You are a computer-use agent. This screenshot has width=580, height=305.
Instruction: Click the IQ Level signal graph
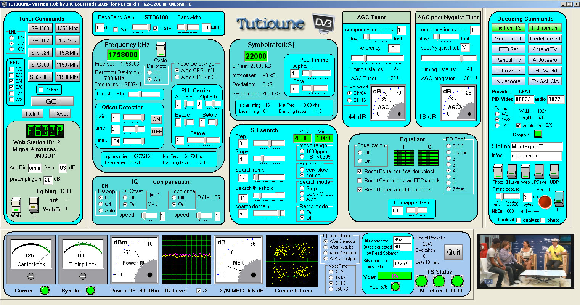(186, 260)
